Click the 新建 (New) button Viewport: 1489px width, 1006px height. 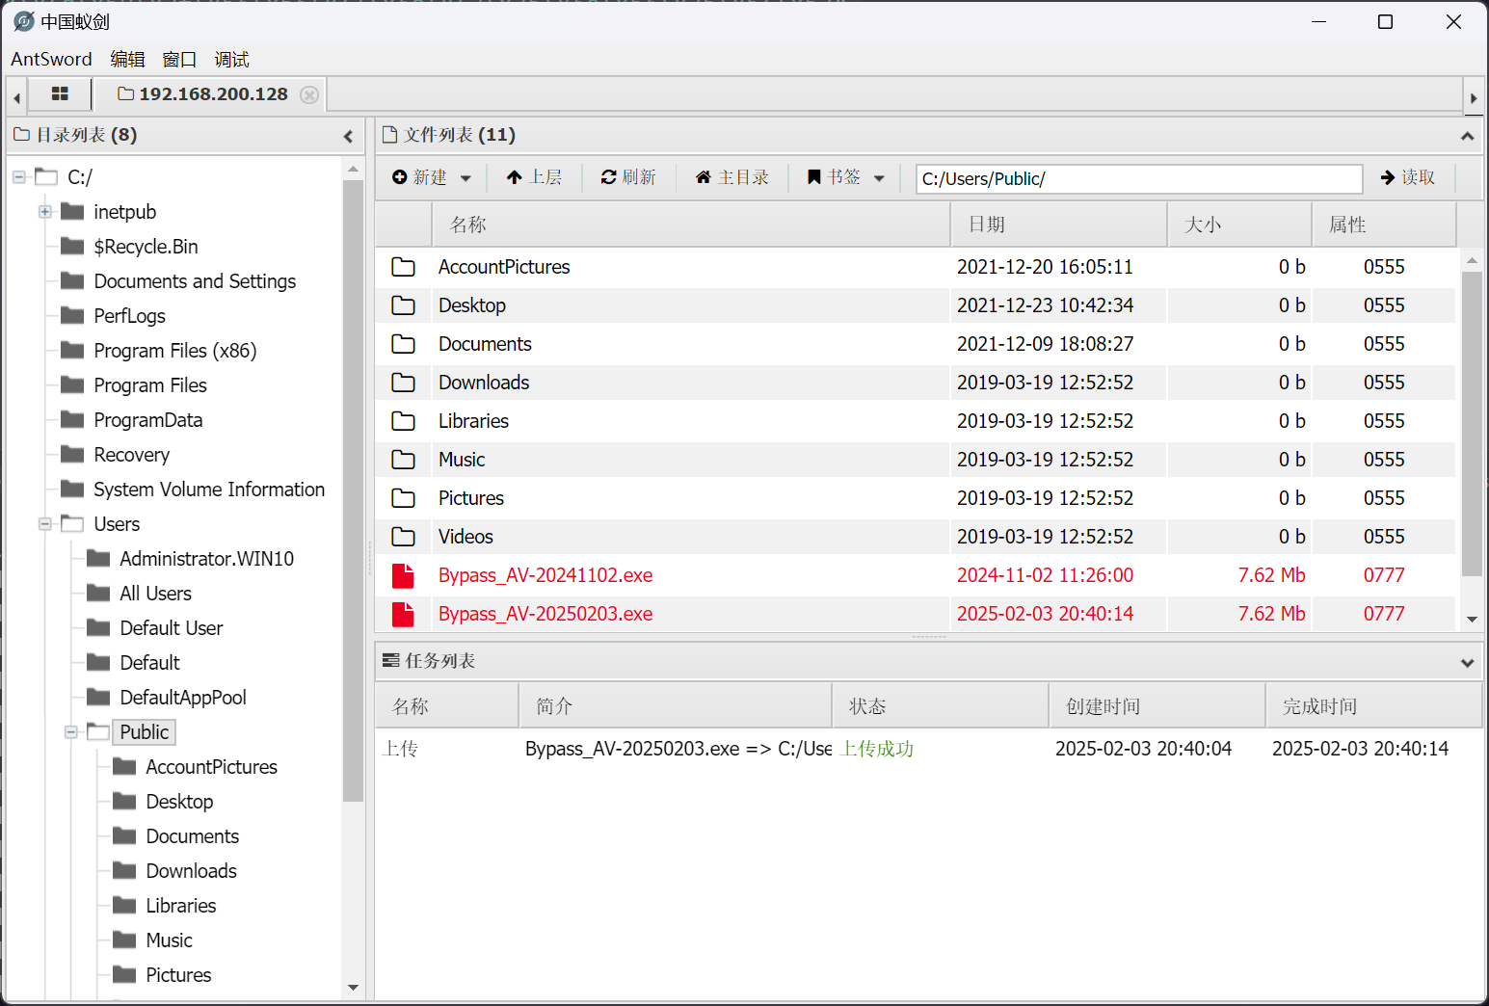pyautogui.click(x=420, y=177)
